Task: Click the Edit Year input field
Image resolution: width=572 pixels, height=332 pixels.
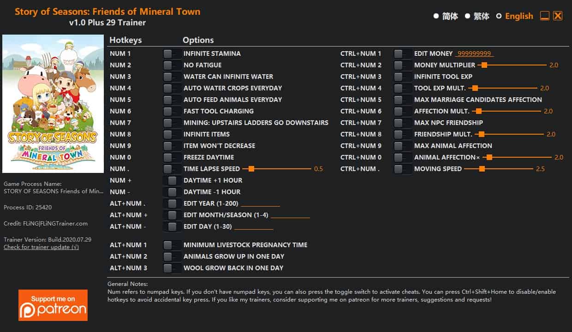Action: click(260, 203)
